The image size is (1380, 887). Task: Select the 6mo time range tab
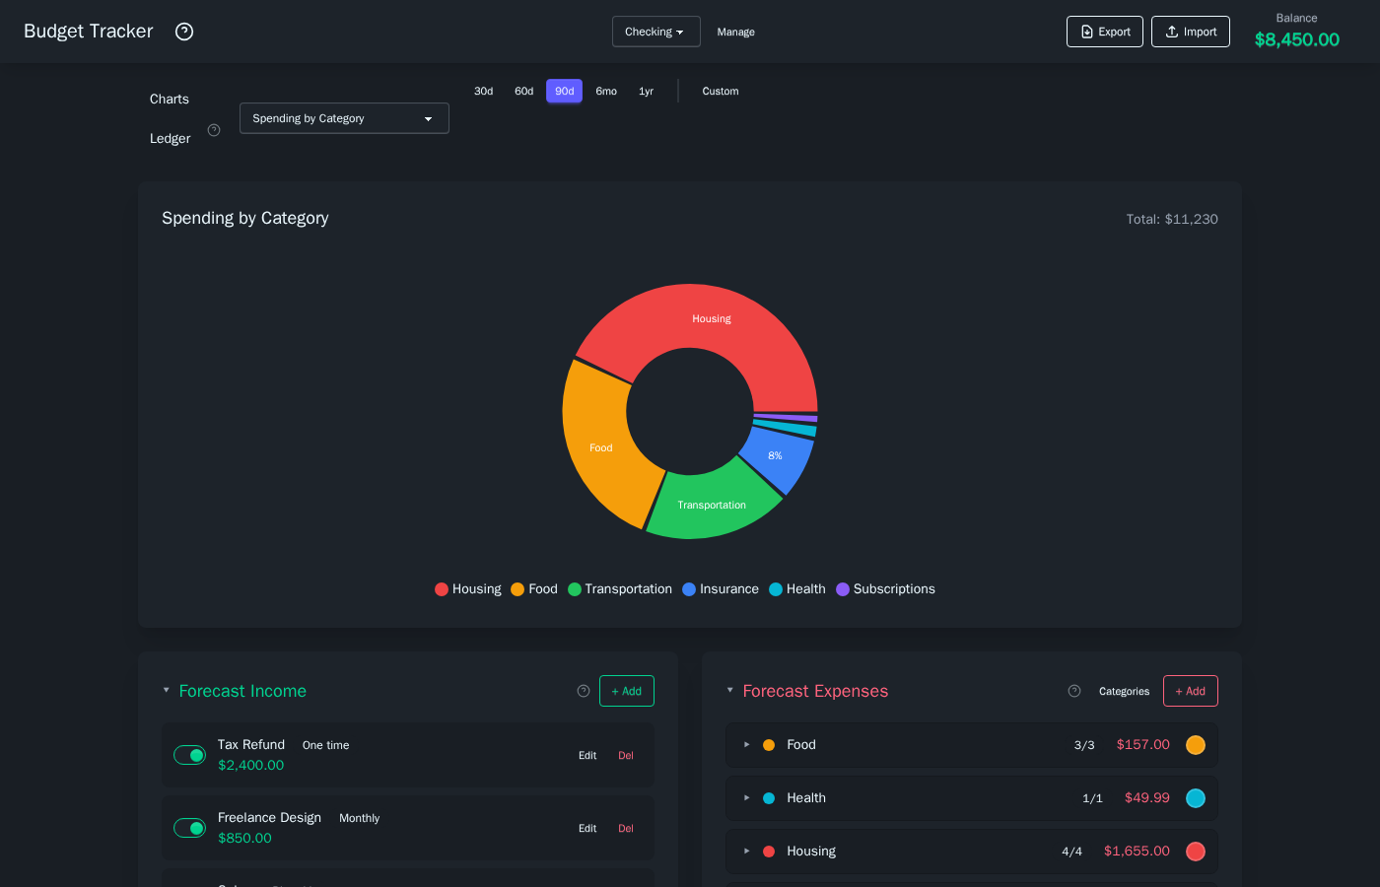pyautogui.click(x=606, y=92)
